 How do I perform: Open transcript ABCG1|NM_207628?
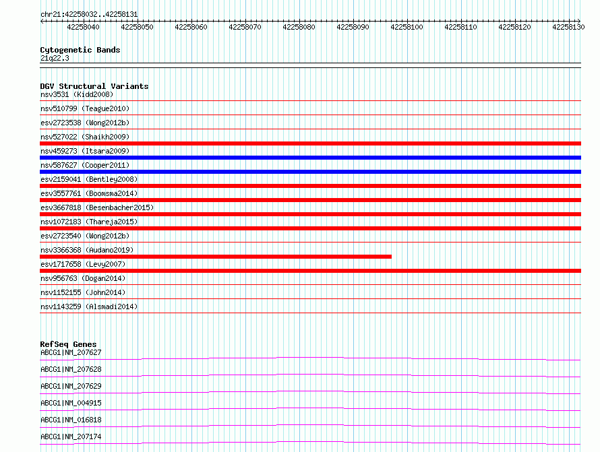click(x=71, y=369)
